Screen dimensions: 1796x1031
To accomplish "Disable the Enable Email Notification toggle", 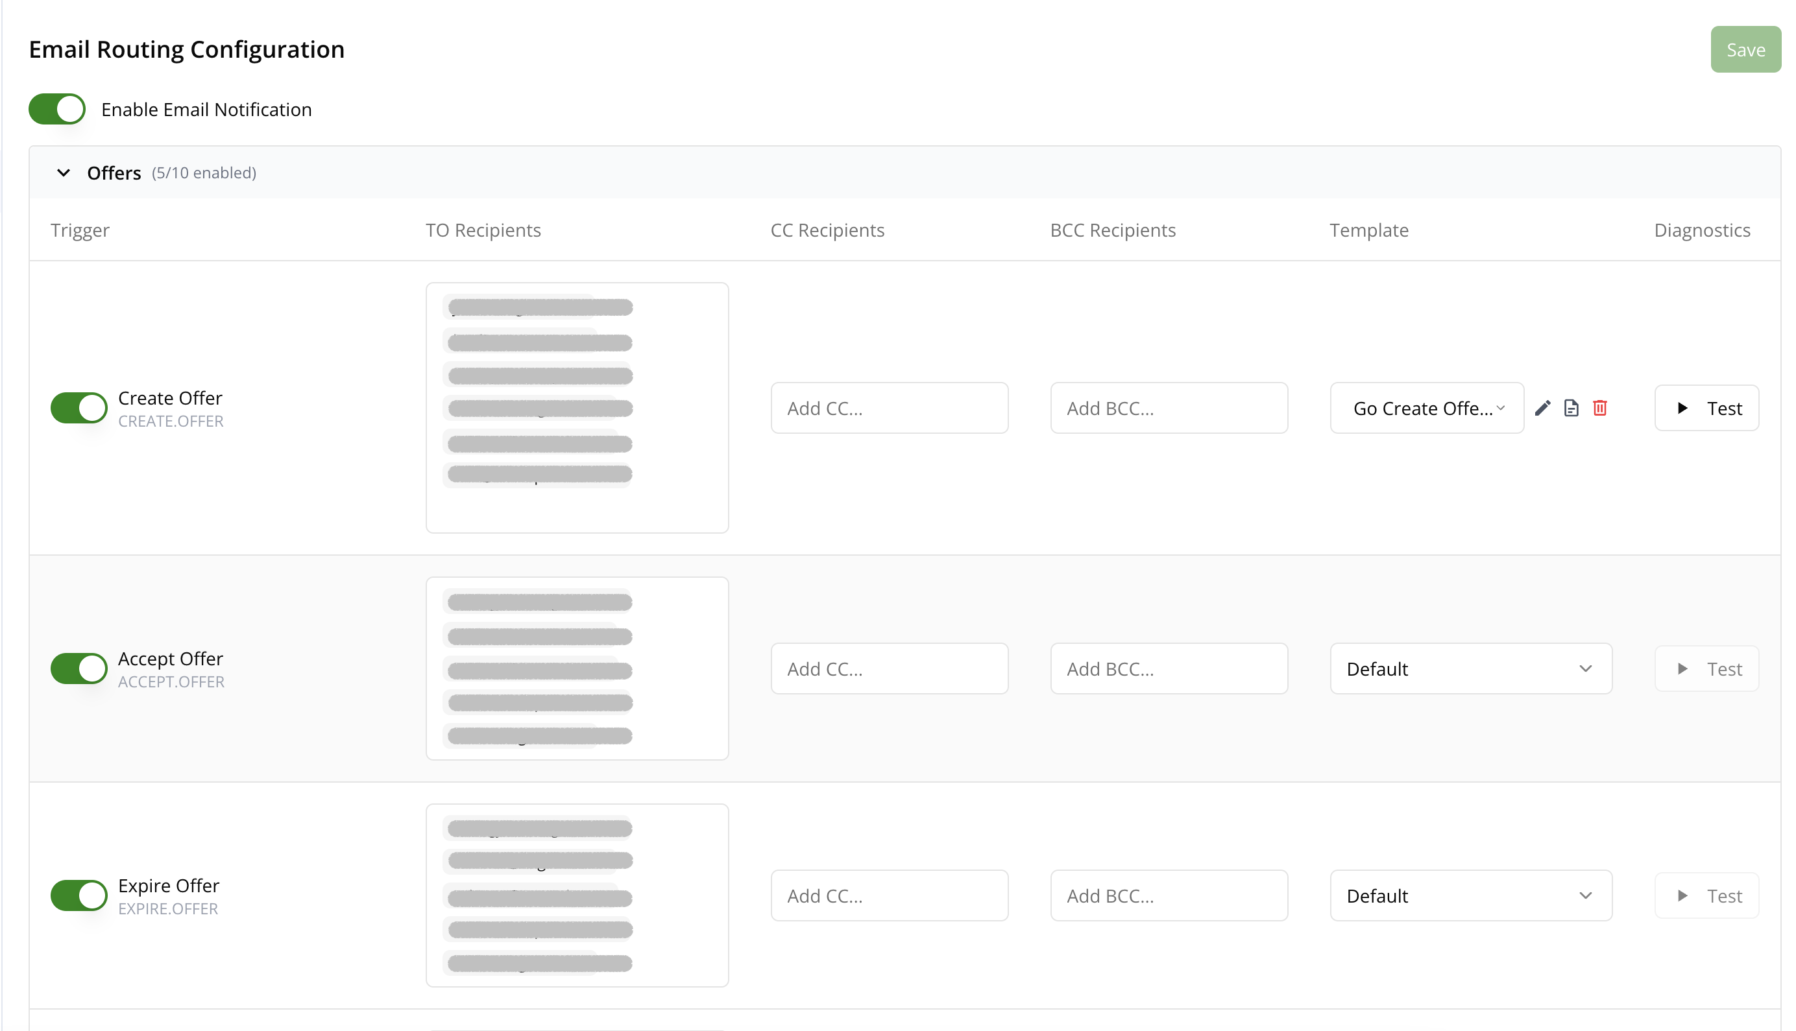I will [x=57, y=109].
